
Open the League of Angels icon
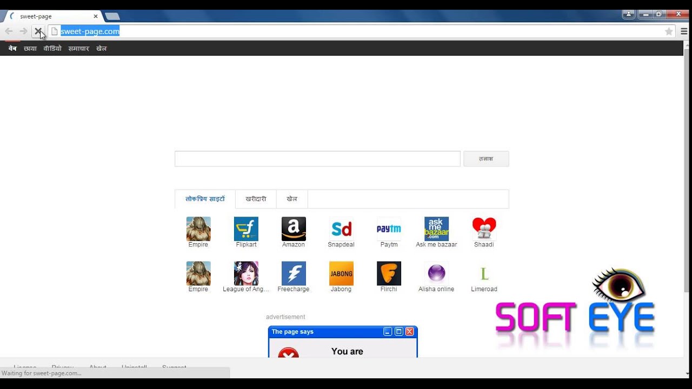pos(246,273)
